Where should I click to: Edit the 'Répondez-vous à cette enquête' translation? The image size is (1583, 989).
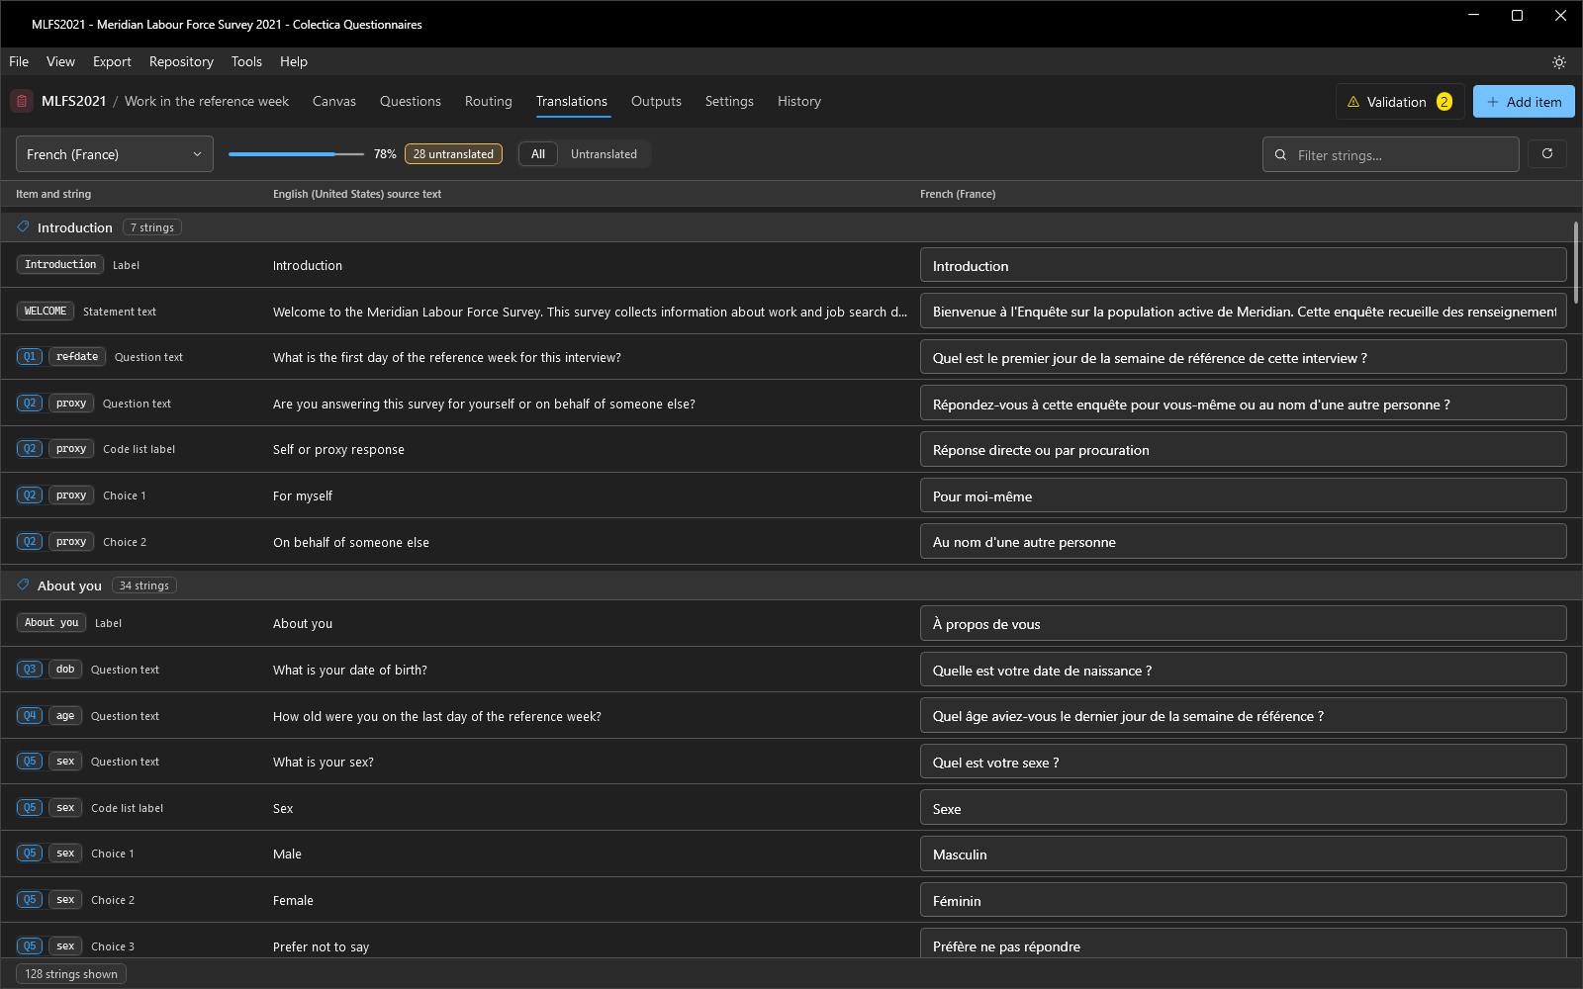(1244, 404)
